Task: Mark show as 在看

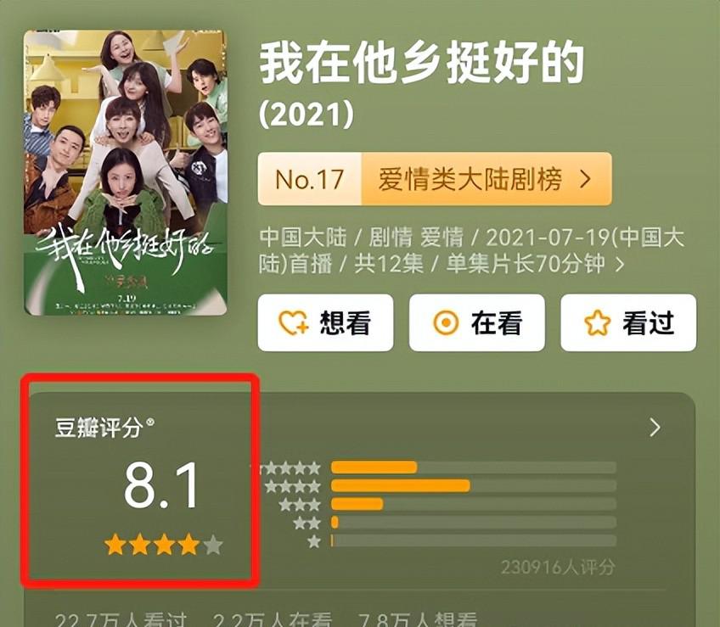Action: tap(477, 322)
